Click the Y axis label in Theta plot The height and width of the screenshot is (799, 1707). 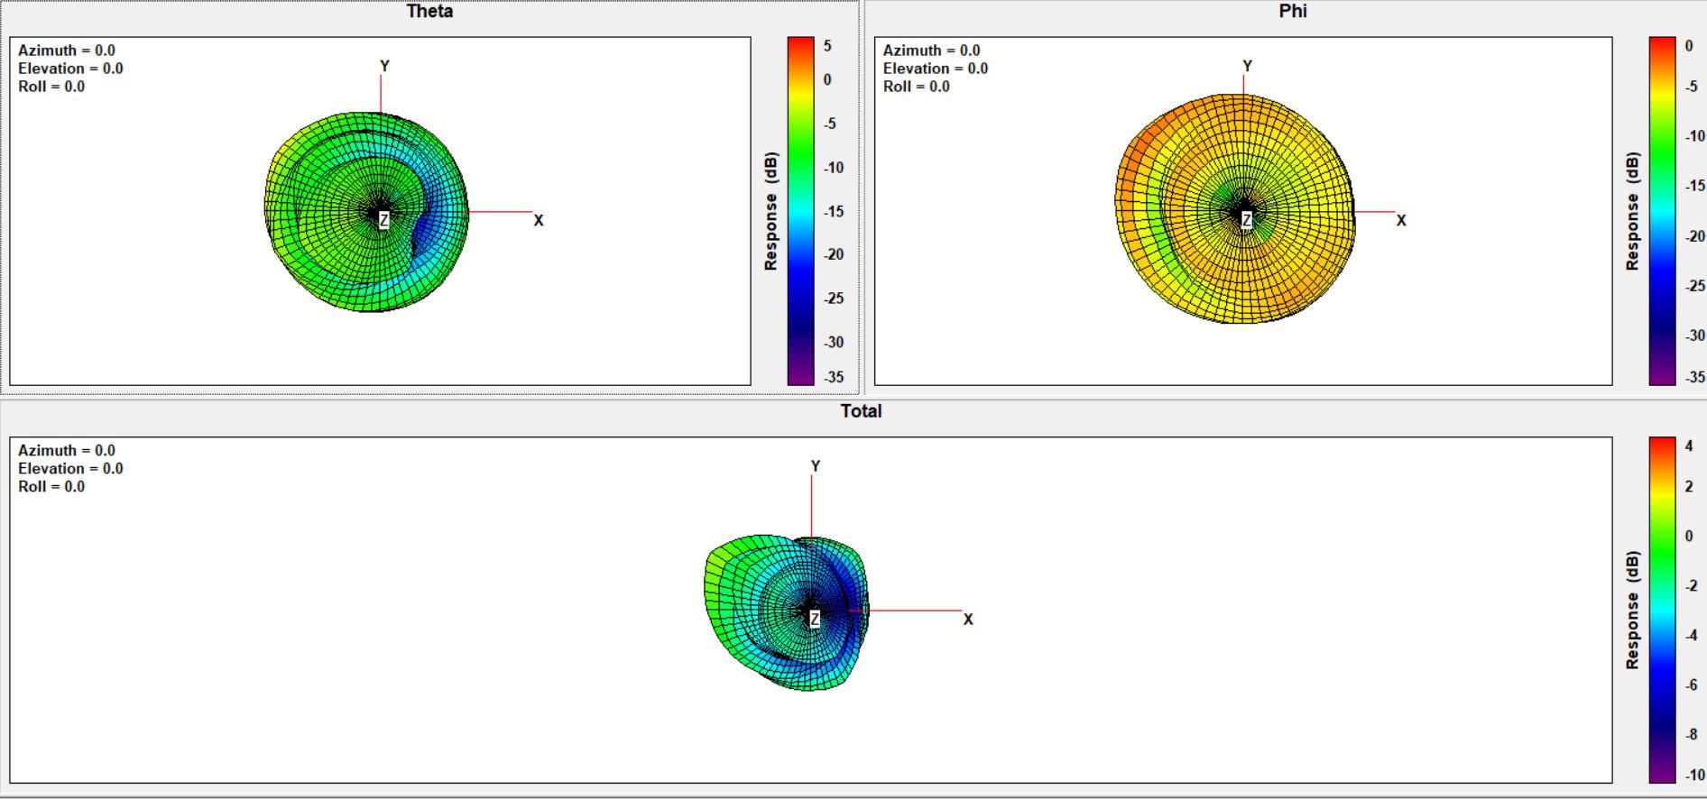point(384,66)
